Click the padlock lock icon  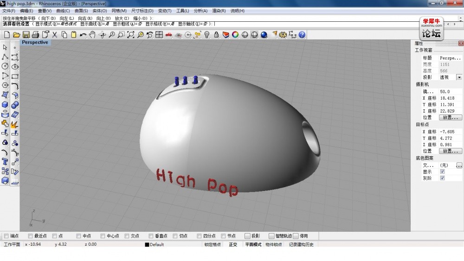point(216,35)
